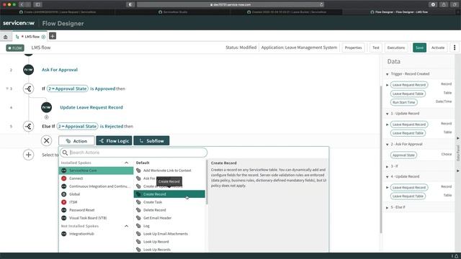Screen dimensions: 461x259
Task: Select Approval State pill in Data panel
Action: (403, 155)
